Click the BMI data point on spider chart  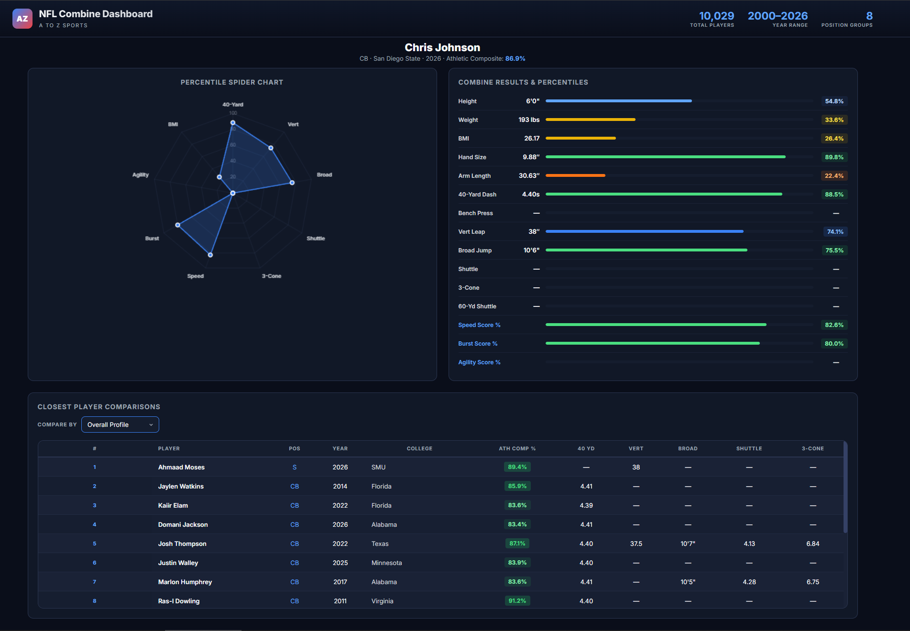click(x=219, y=177)
